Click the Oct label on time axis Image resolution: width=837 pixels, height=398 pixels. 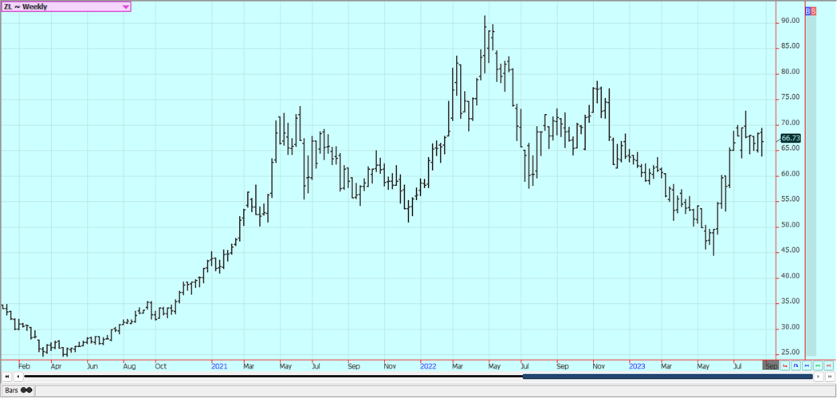pos(161,366)
